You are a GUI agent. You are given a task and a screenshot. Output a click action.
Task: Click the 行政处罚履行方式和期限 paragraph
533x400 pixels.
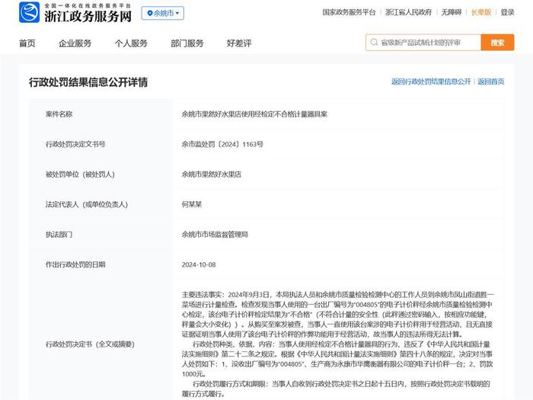point(336,389)
